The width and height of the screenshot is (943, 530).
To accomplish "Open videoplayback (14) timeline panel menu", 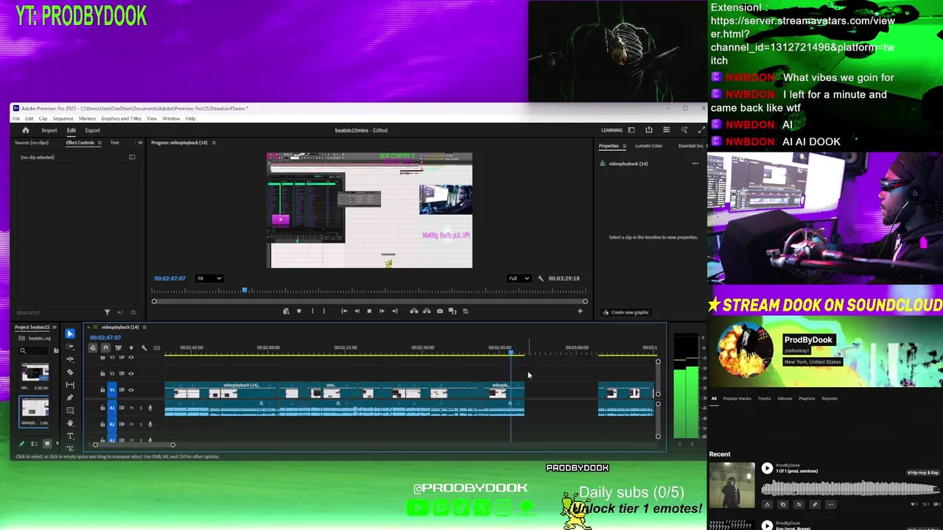I will coord(144,327).
